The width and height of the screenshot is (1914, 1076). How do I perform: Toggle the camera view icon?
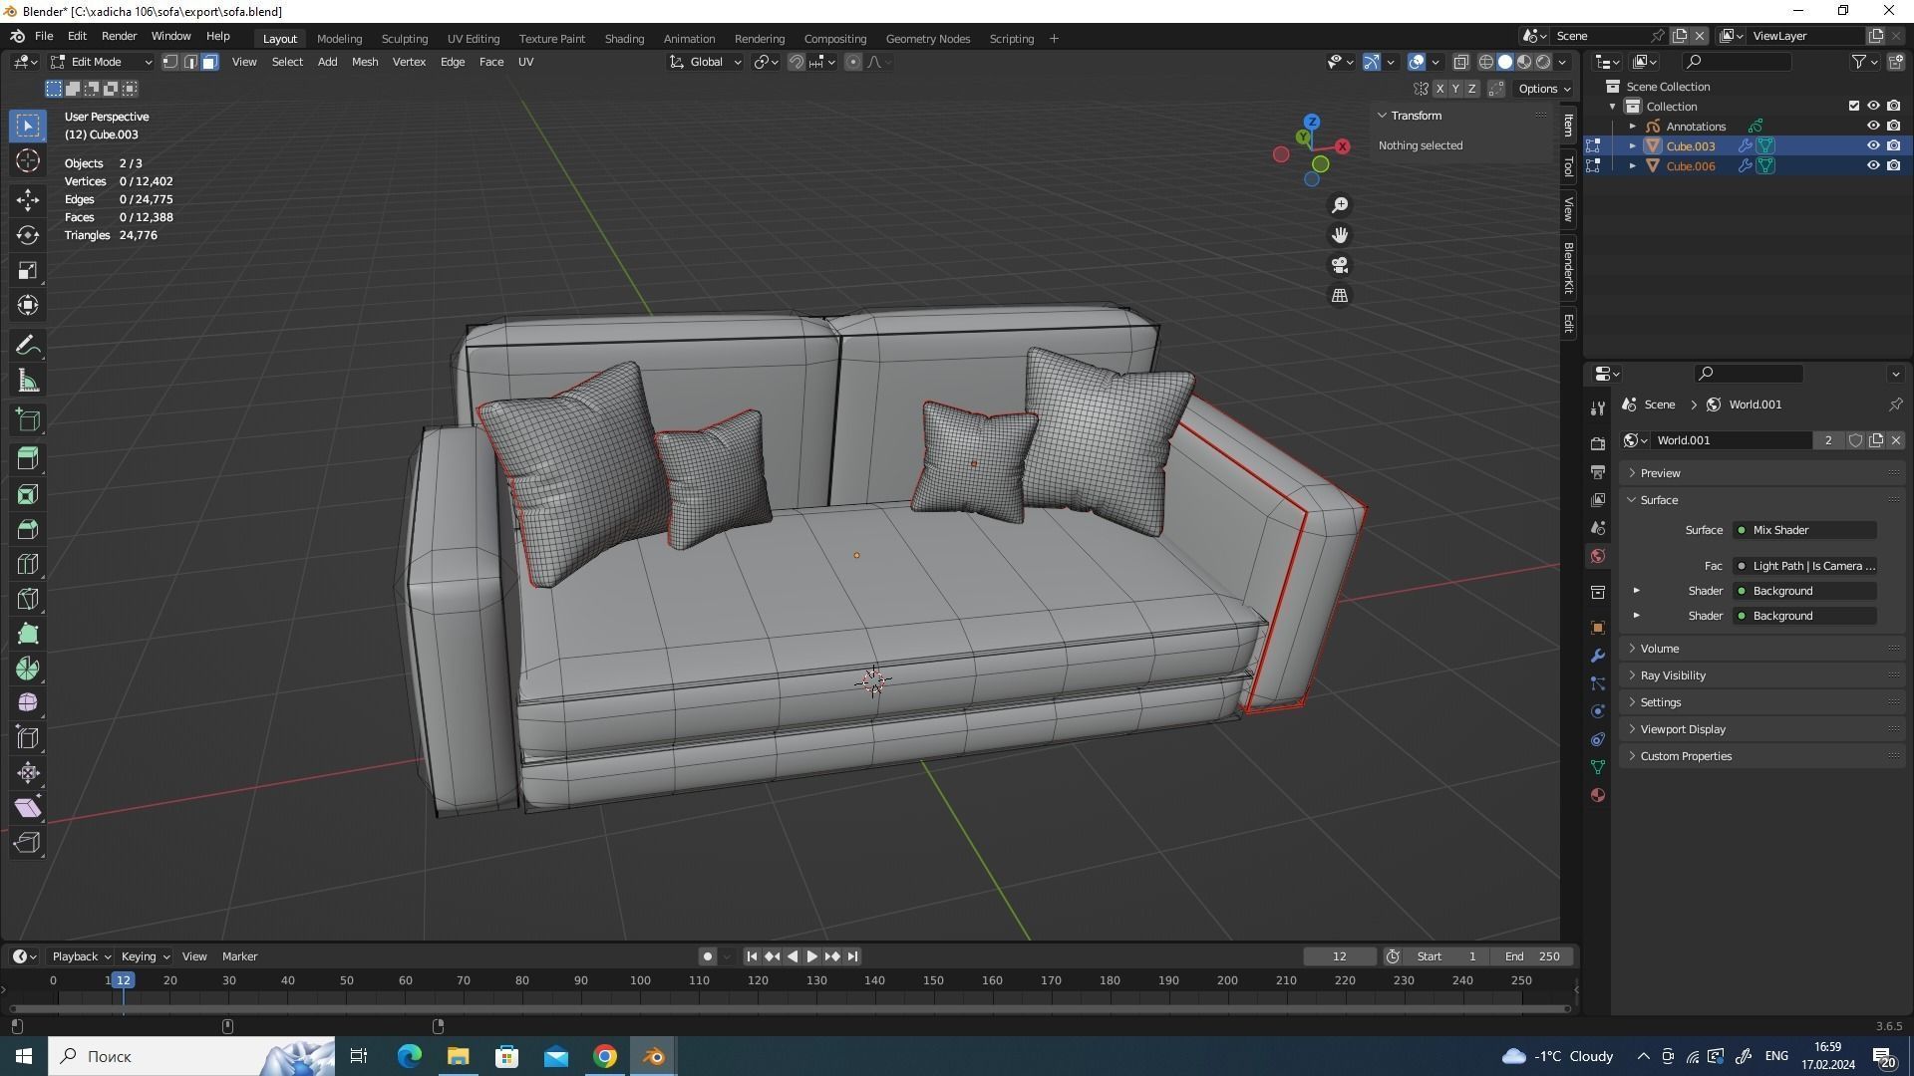pyautogui.click(x=1340, y=266)
